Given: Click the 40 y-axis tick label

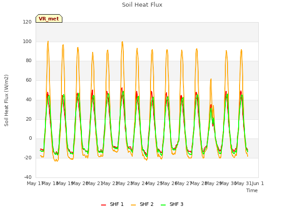Looking at the screenshot, I should 28,99.
